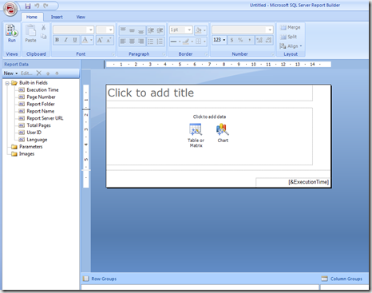Click the Redo arrow in quick access toolbar

46,6
